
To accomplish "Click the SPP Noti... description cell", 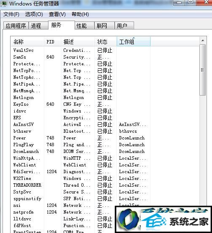I will pyautogui.click(x=77, y=199).
